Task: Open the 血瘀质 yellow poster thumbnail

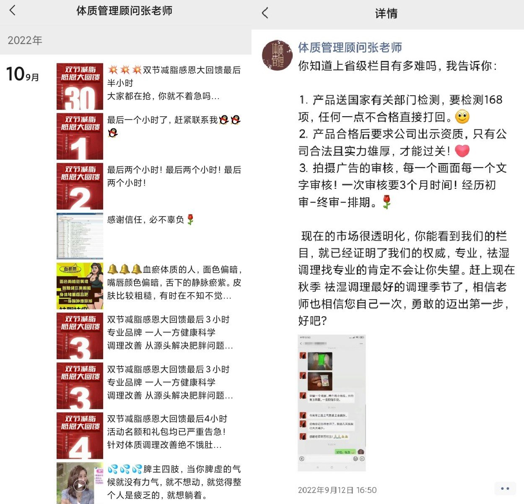Action: click(x=80, y=286)
